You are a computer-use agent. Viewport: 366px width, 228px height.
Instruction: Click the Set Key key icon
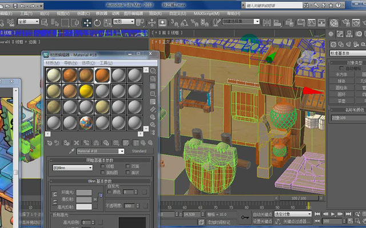click(245, 217)
